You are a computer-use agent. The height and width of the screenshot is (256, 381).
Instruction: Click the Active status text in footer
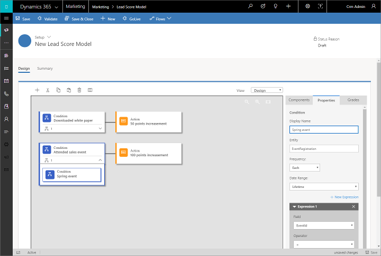click(32, 252)
